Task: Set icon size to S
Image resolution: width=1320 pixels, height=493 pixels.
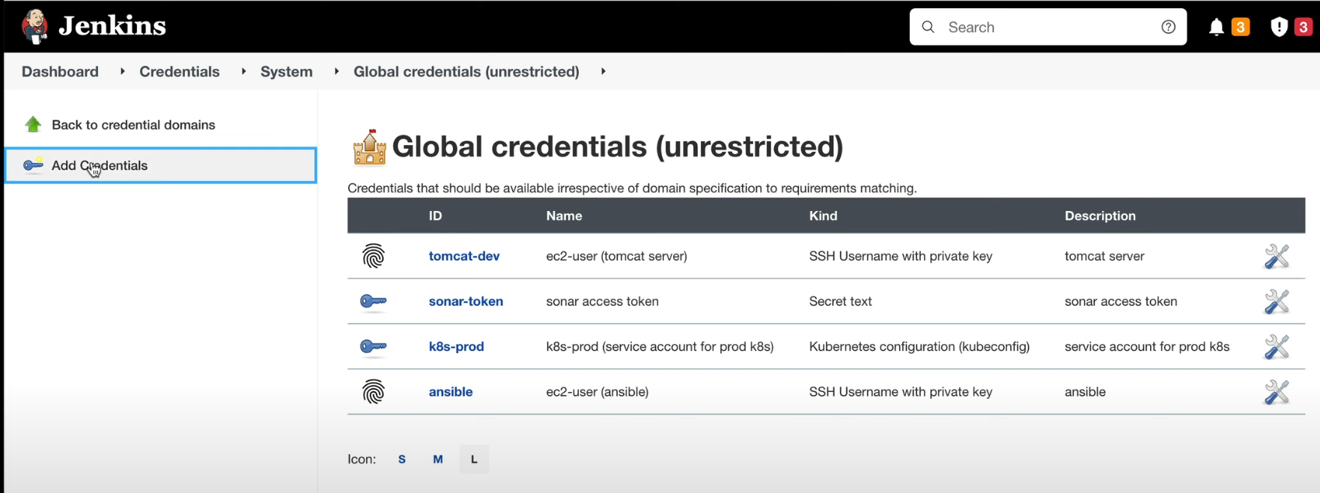Action: click(402, 459)
